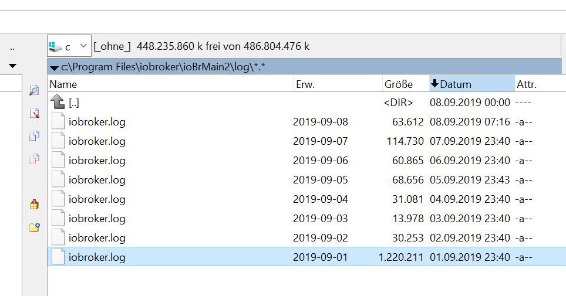
Task: Click the size value 13.978
Action: point(408,219)
